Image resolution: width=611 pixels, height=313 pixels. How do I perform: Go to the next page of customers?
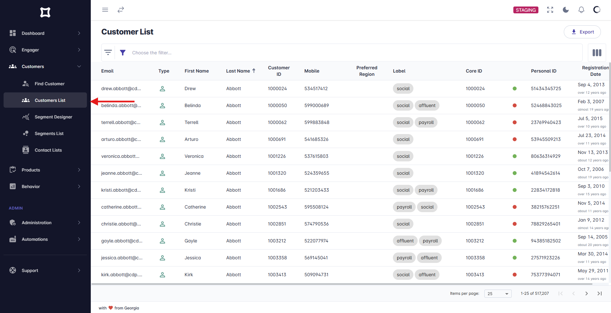pyautogui.click(x=587, y=293)
